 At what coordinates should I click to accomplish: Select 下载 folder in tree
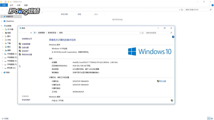pos(9,43)
